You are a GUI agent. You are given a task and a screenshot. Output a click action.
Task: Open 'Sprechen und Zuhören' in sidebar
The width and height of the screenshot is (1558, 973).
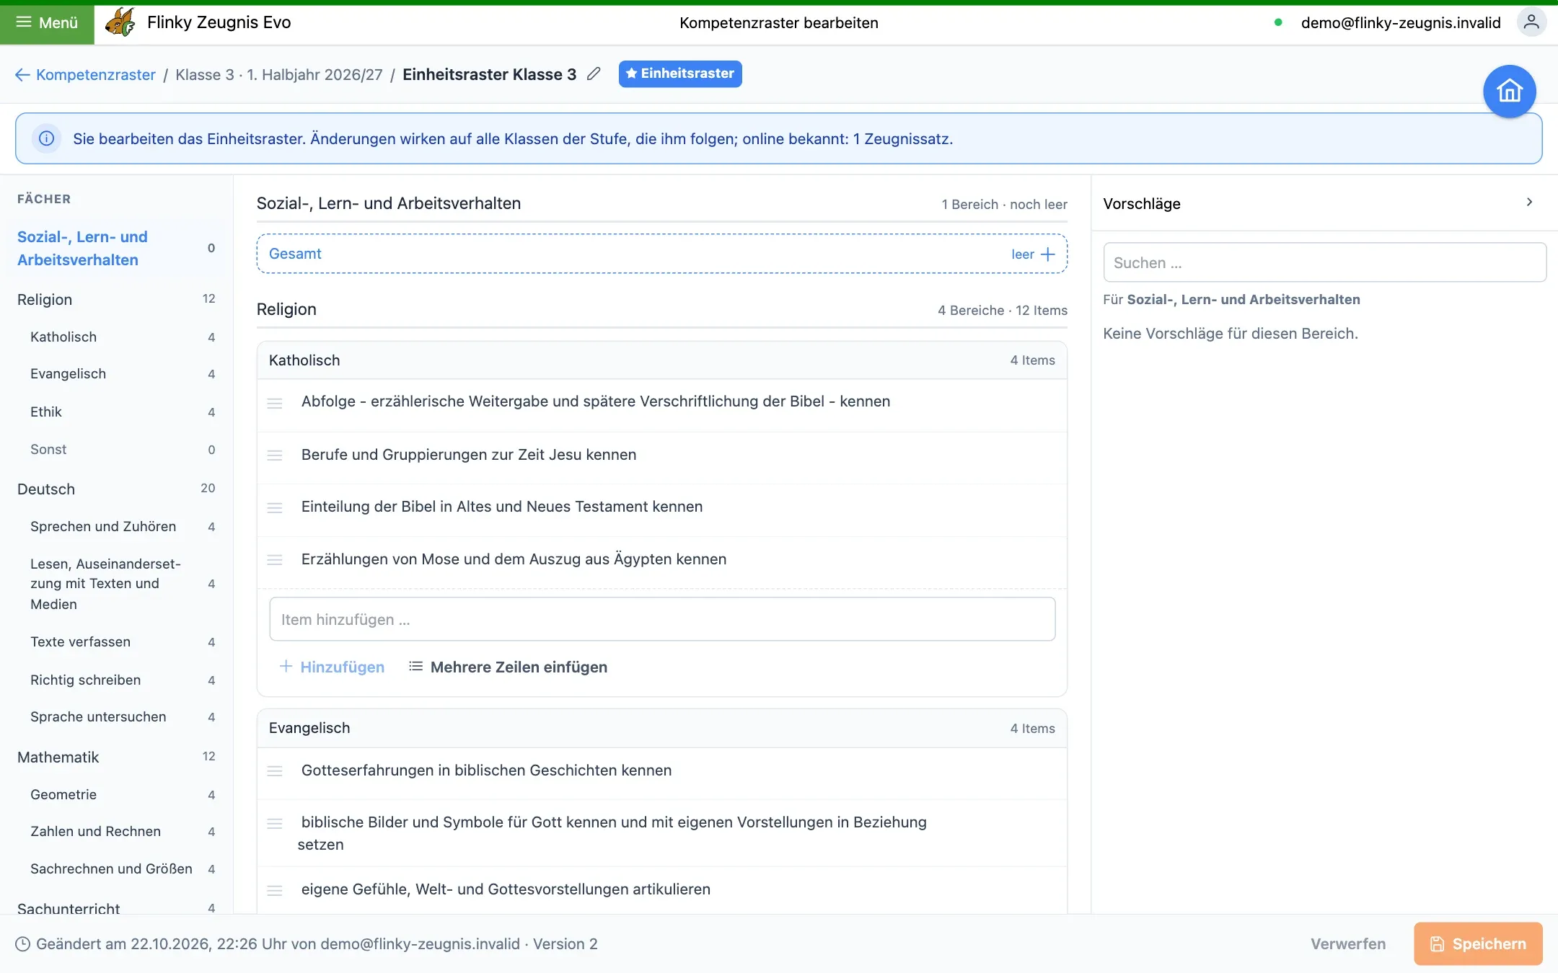tap(115, 526)
